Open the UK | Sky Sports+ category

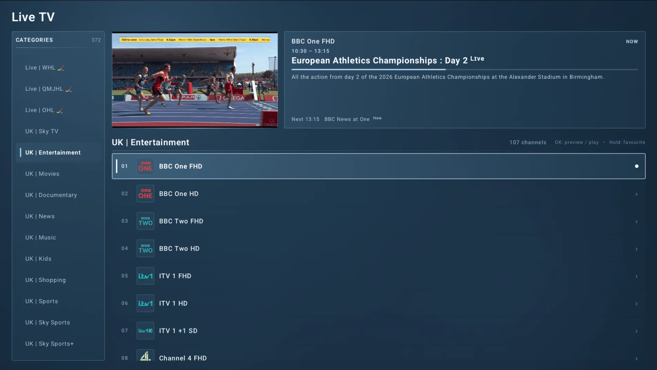point(58,344)
